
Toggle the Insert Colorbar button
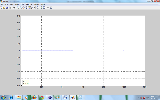click(x=41, y=7)
